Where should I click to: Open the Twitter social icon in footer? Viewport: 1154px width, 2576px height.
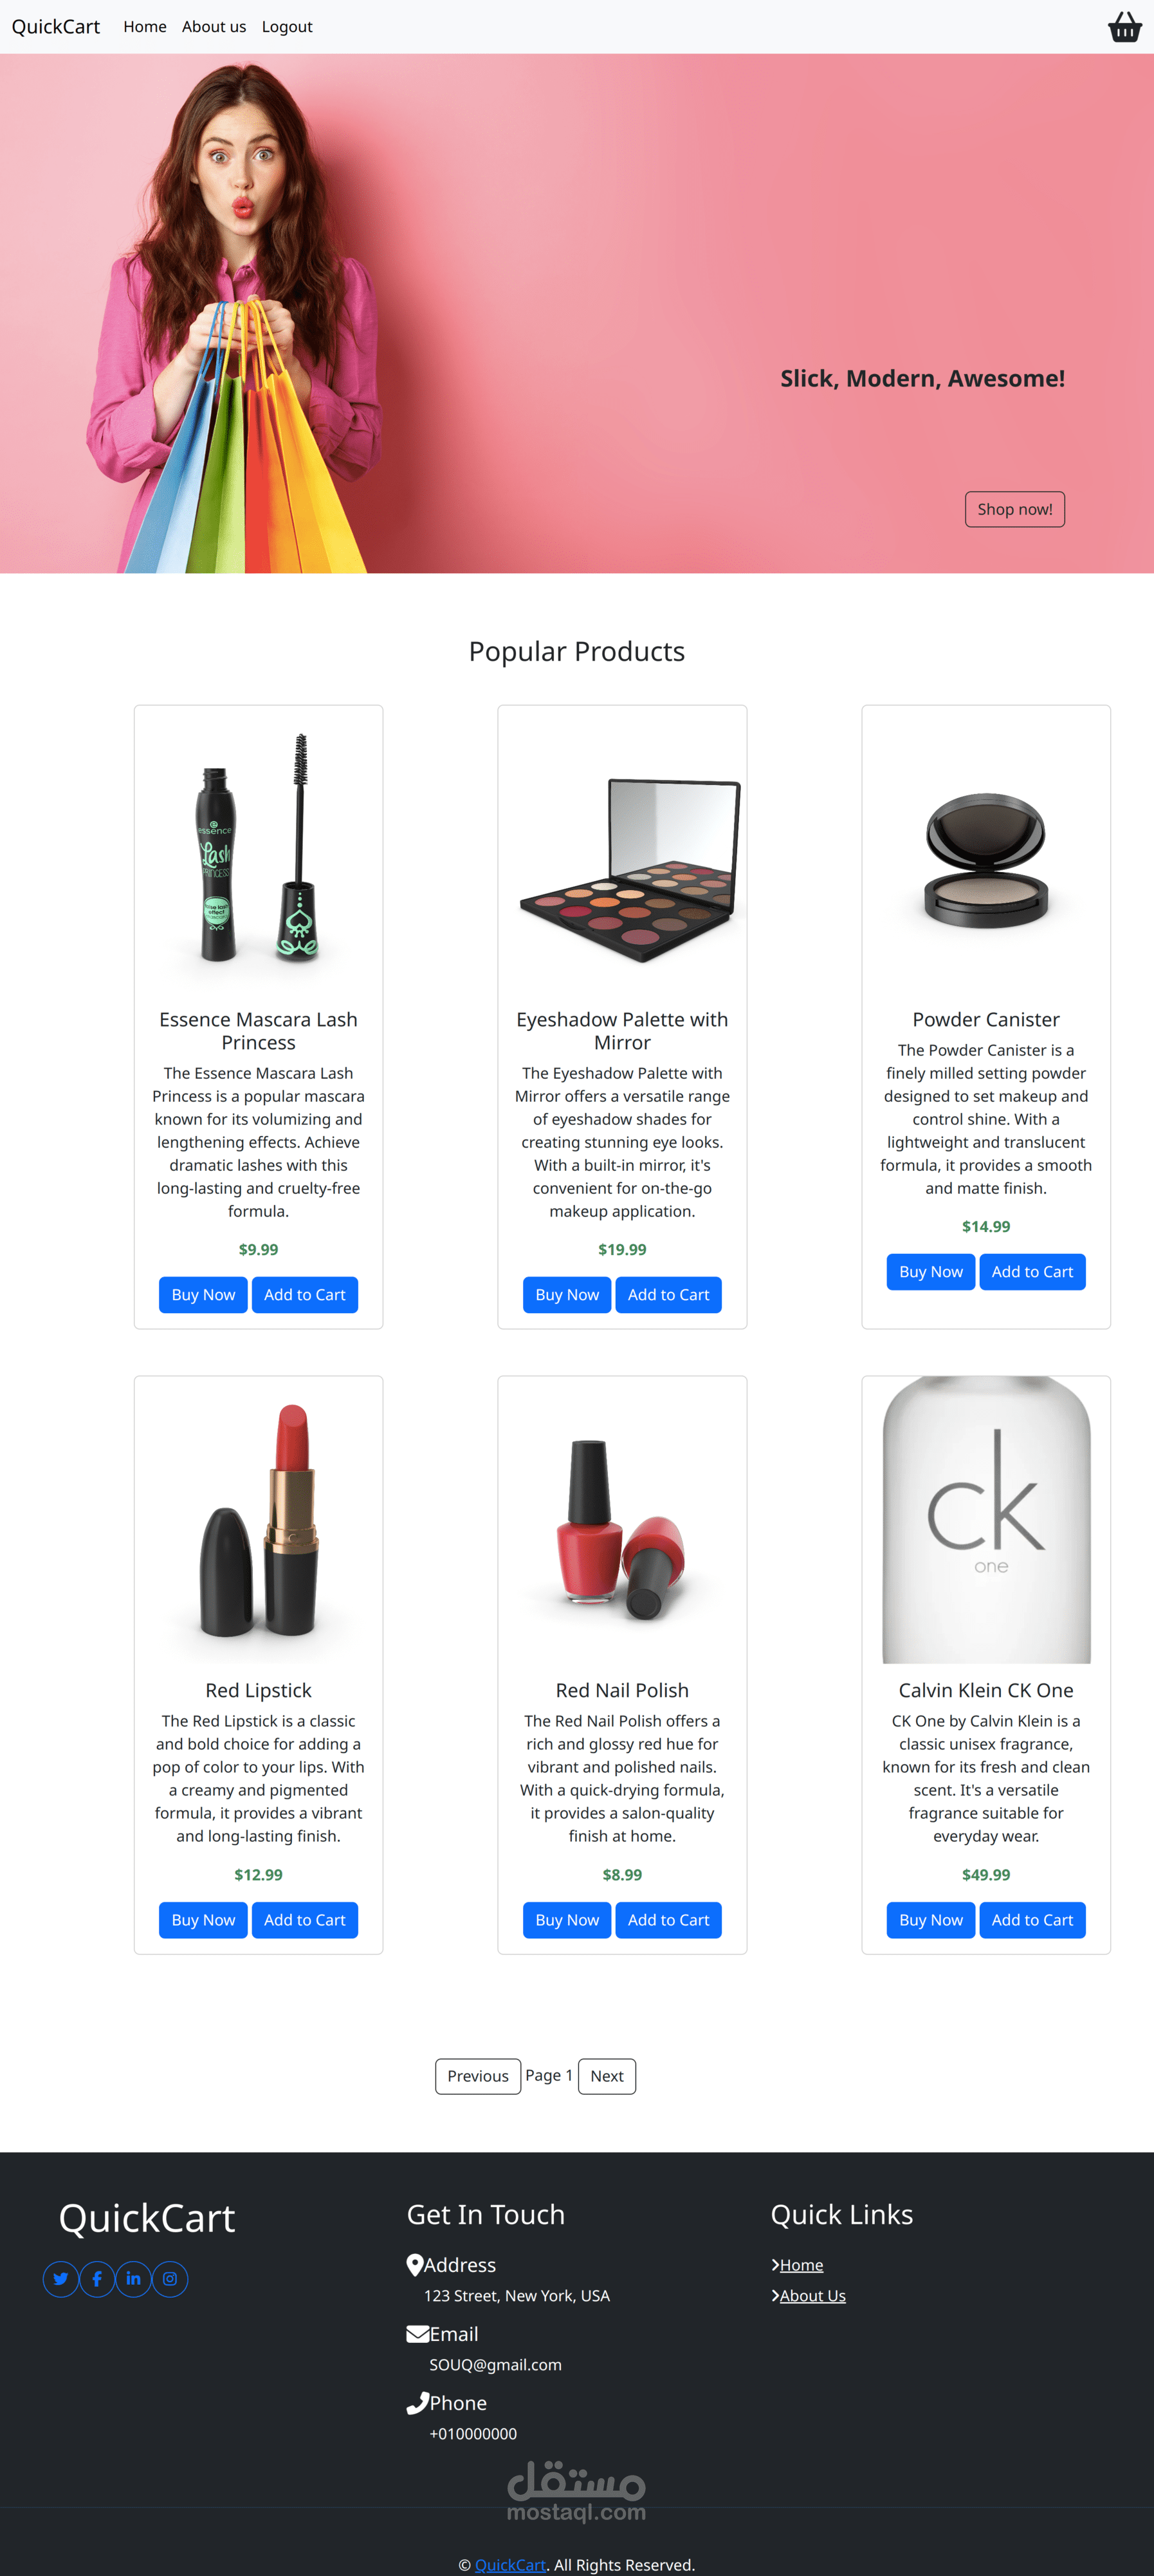pos(61,2279)
